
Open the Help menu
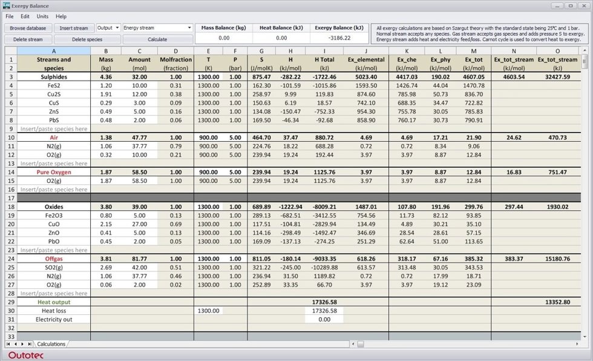(x=61, y=16)
